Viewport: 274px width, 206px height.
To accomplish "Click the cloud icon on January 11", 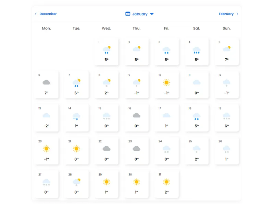I will coord(197,82).
